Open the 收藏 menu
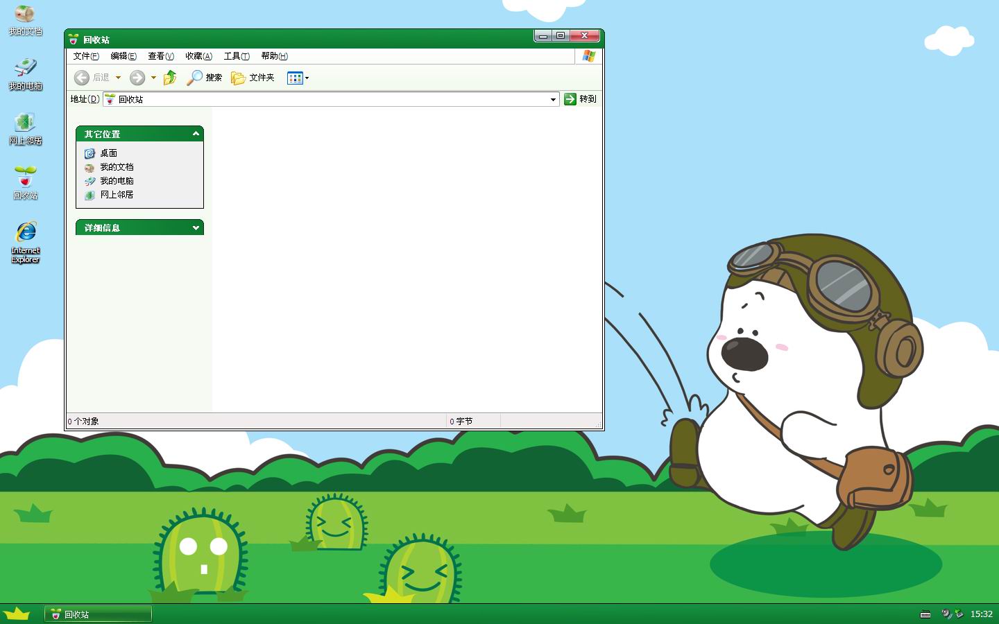The height and width of the screenshot is (624, 999). coord(198,56)
